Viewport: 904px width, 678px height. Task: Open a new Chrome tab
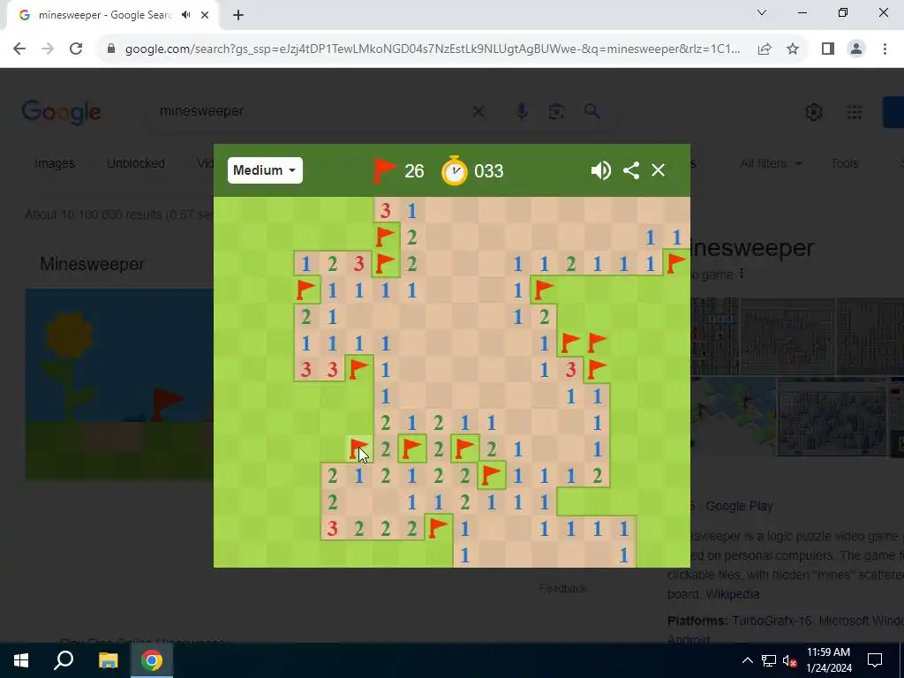click(x=238, y=15)
